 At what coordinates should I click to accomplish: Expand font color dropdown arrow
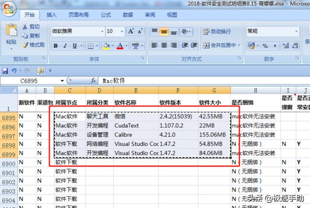(x=127, y=46)
